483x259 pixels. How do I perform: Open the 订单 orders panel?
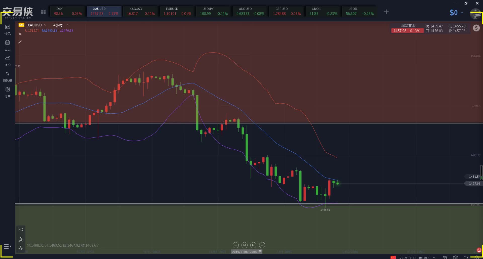(x=8, y=92)
